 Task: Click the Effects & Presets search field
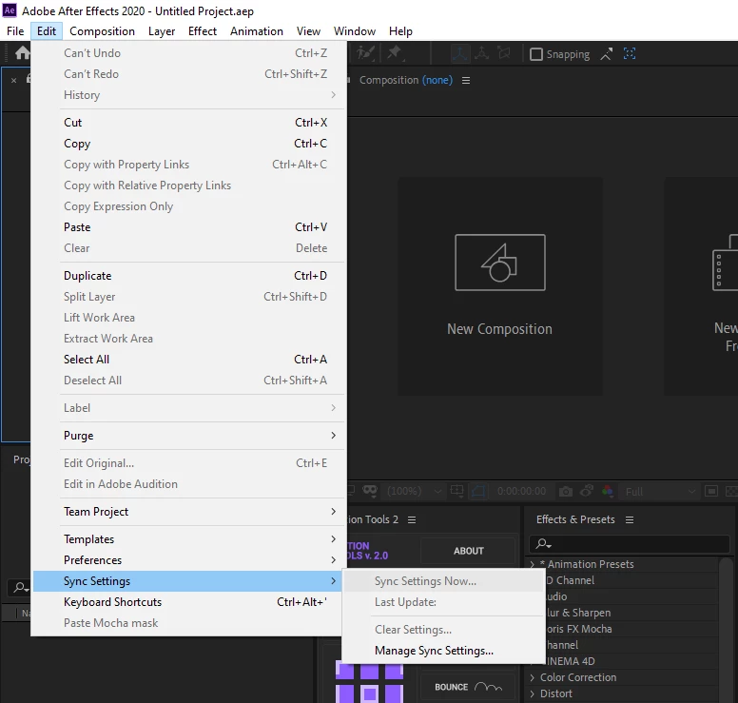click(x=630, y=544)
